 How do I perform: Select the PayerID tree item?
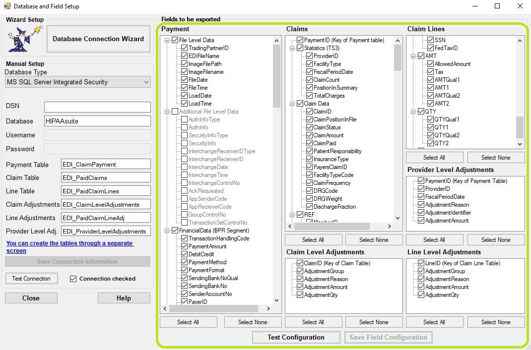click(198, 301)
